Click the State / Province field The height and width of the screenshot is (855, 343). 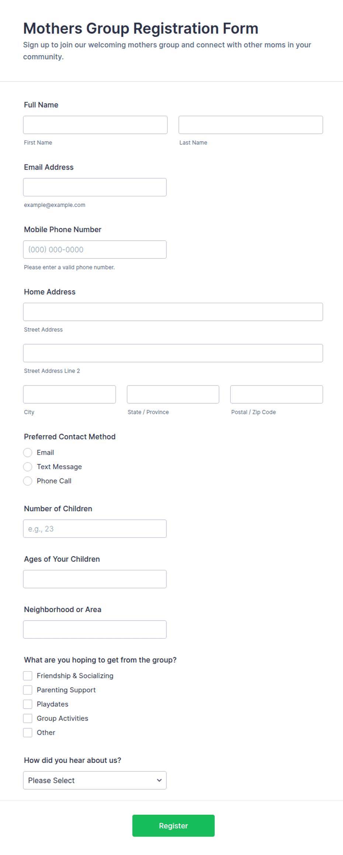coord(173,394)
